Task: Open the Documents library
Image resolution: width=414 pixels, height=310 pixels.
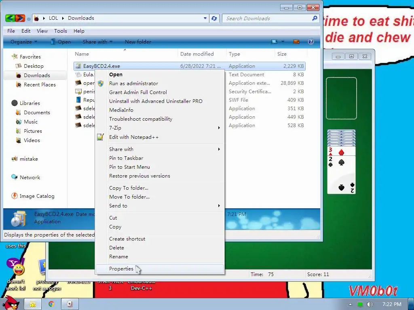Action: pos(37,113)
